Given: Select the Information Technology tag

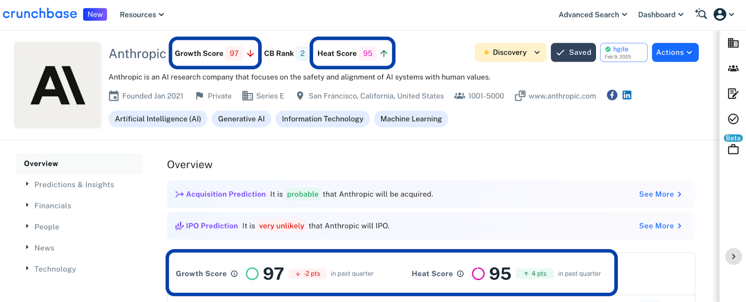Looking at the screenshot, I should pos(323,119).
